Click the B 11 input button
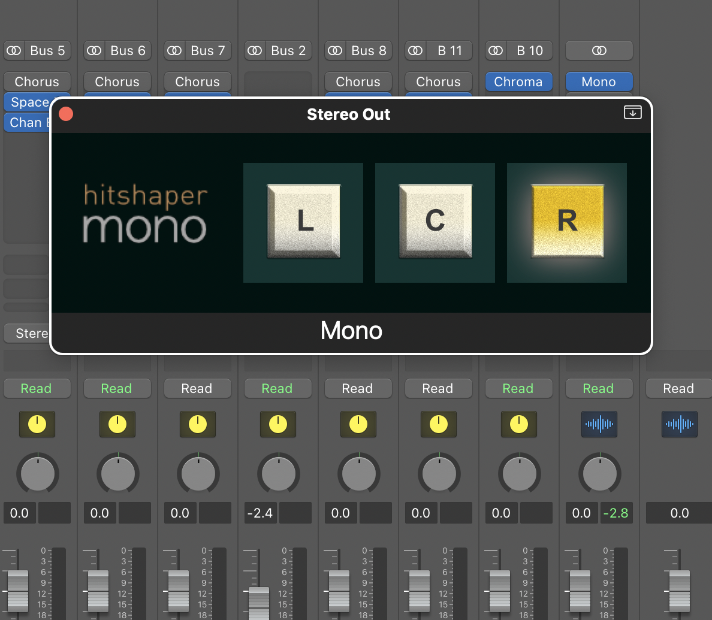The height and width of the screenshot is (620, 712). tap(449, 51)
